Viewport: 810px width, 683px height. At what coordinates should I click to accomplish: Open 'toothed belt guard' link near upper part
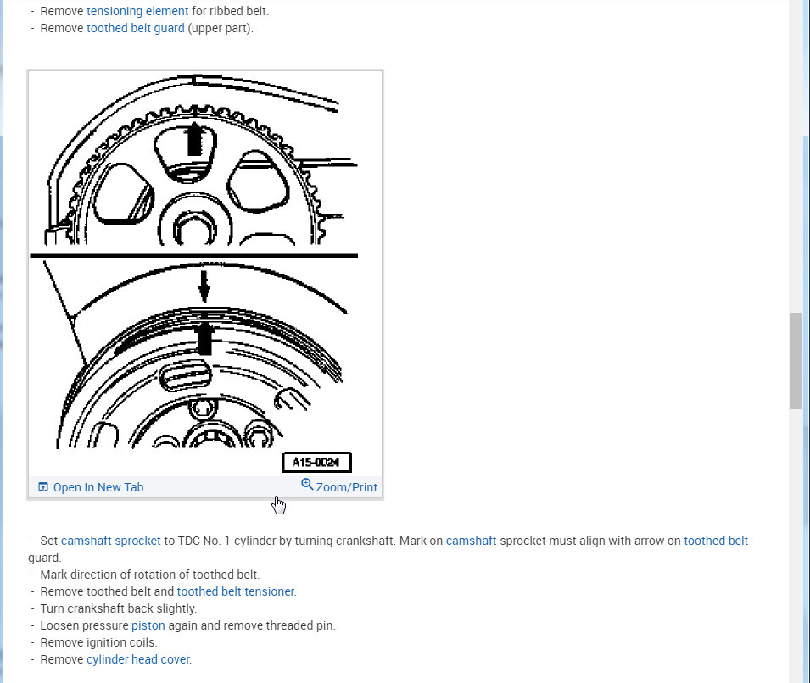pyautogui.click(x=136, y=28)
